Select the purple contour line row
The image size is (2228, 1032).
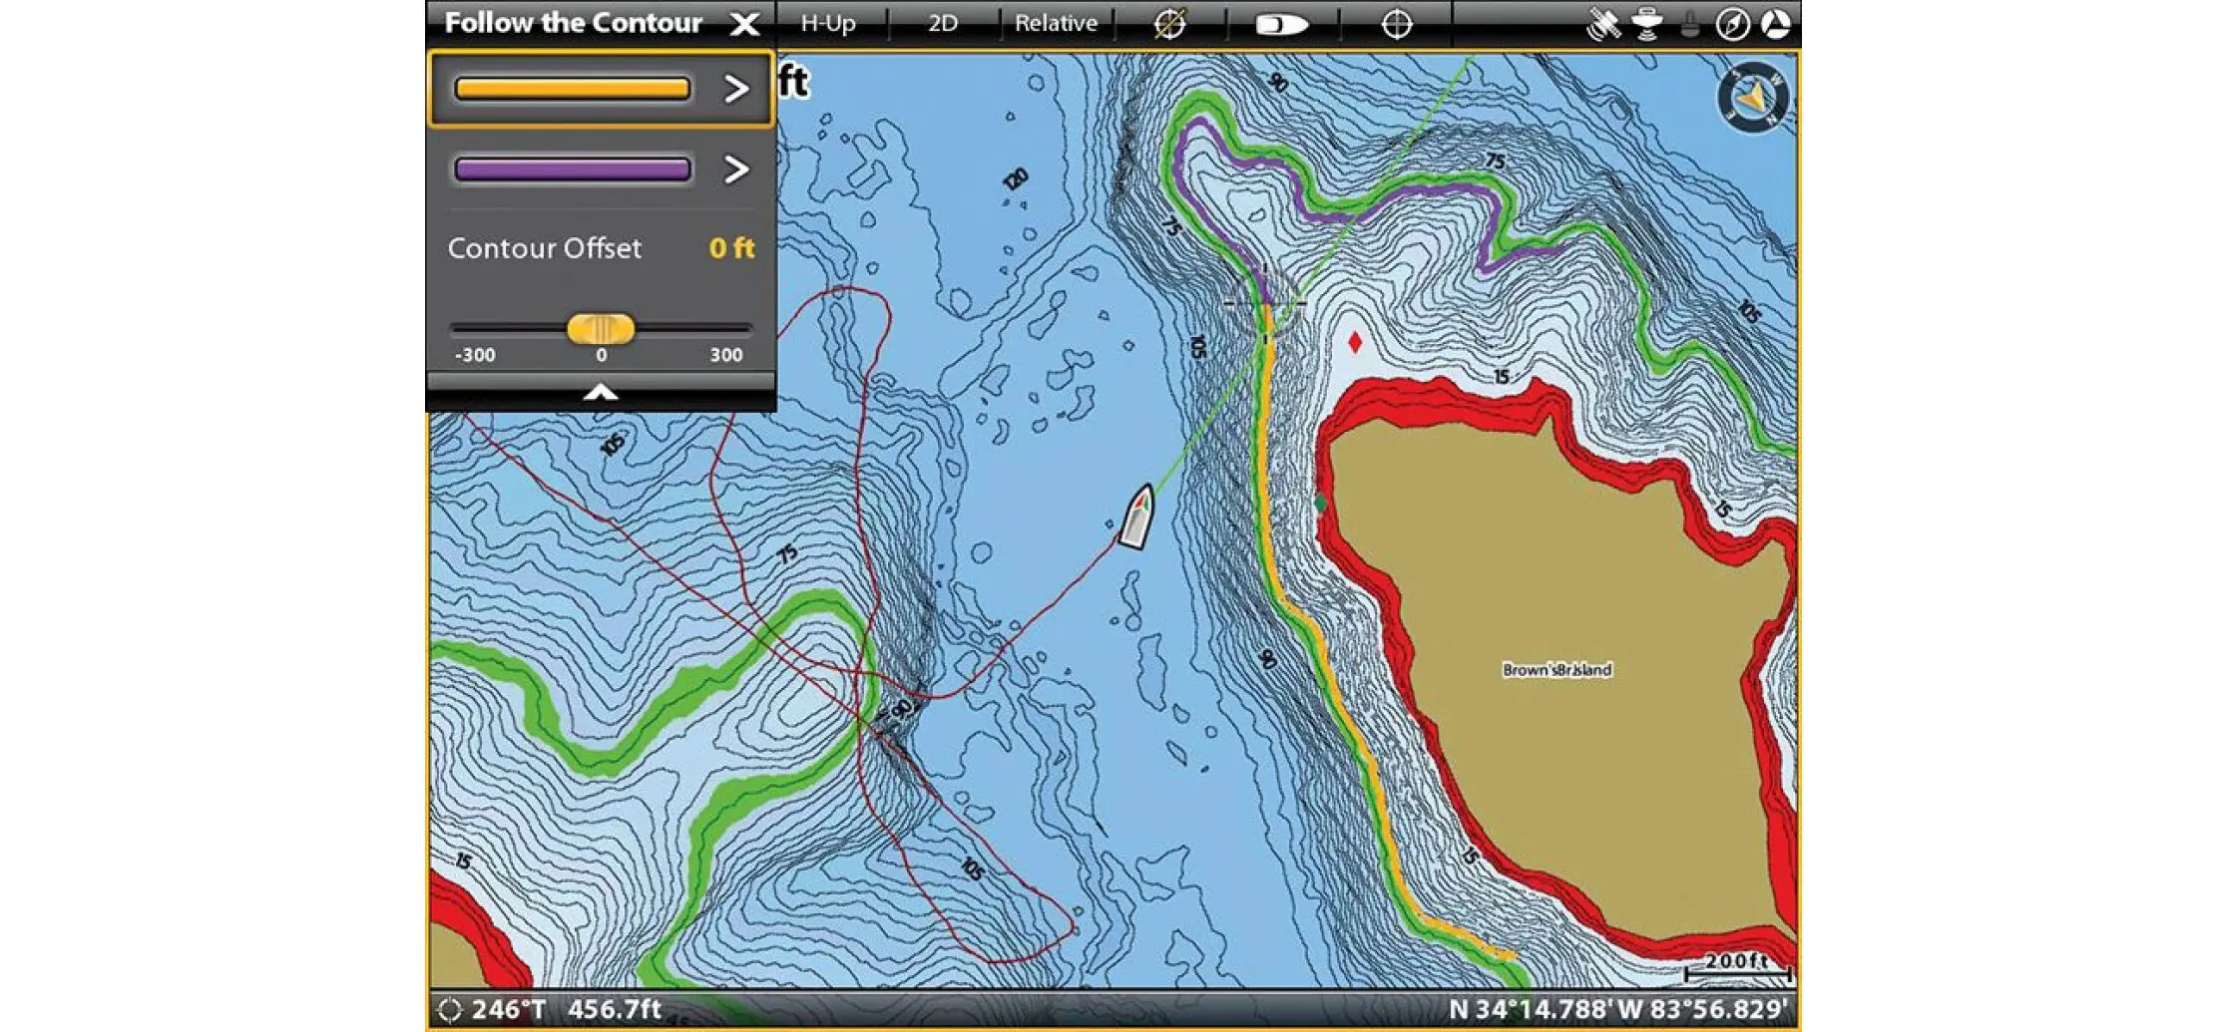coord(572,170)
